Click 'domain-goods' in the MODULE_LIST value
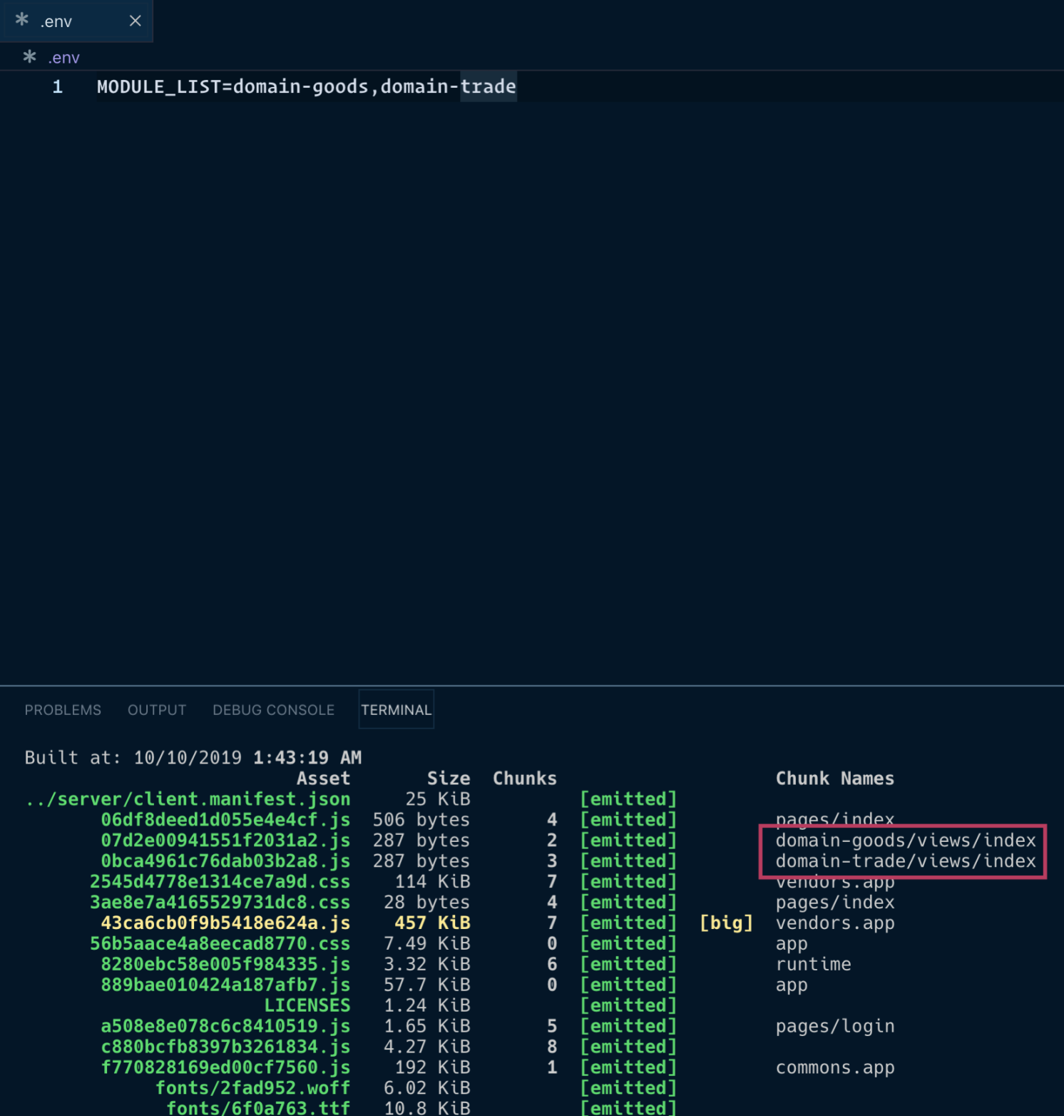This screenshot has height=1116, width=1064. coord(301,87)
